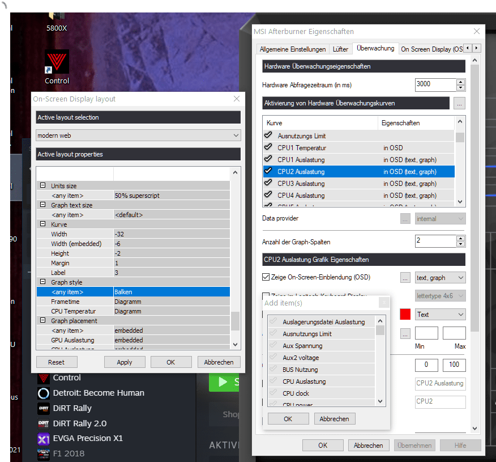
Task: Cancel the Add item(s) dialog
Action: pyautogui.click(x=335, y=419)
